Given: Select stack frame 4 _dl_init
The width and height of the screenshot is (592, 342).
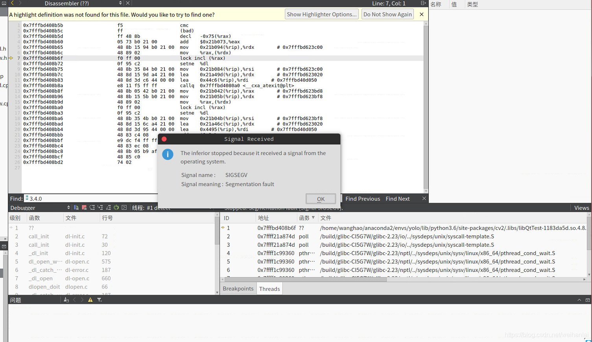Looking at the screenshot, I should click(x=111, y=253).
